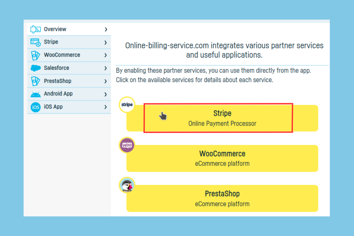Click the Overview puzzle icon in sidebar
This screenshot has width=354, height=236.
coord(35,29)
